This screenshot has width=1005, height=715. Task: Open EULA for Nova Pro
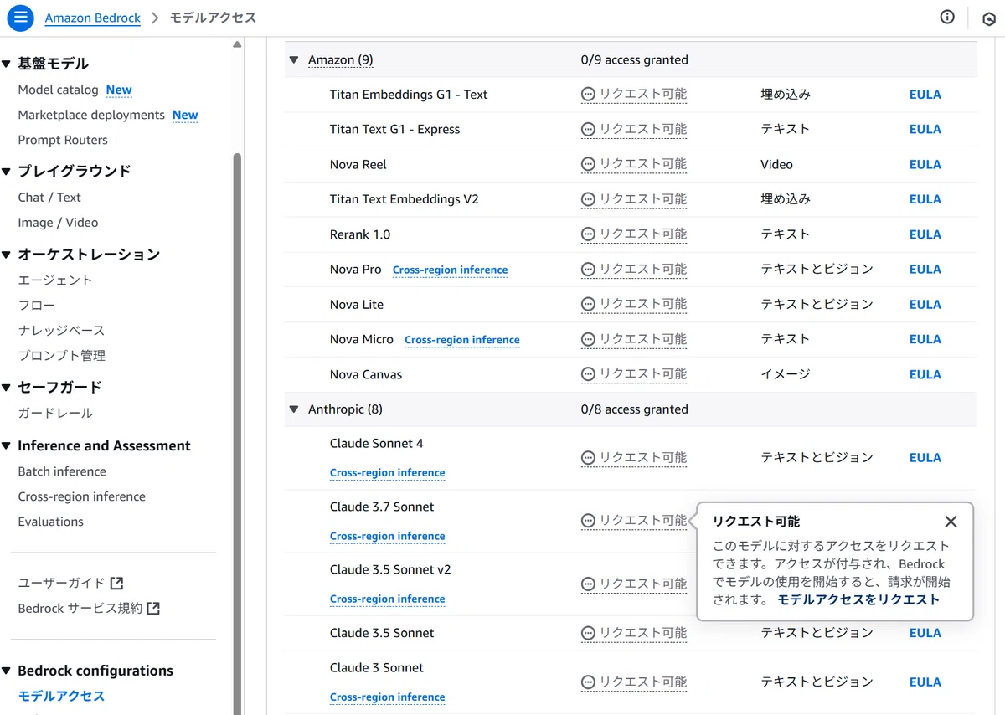[x=925, y=270]
